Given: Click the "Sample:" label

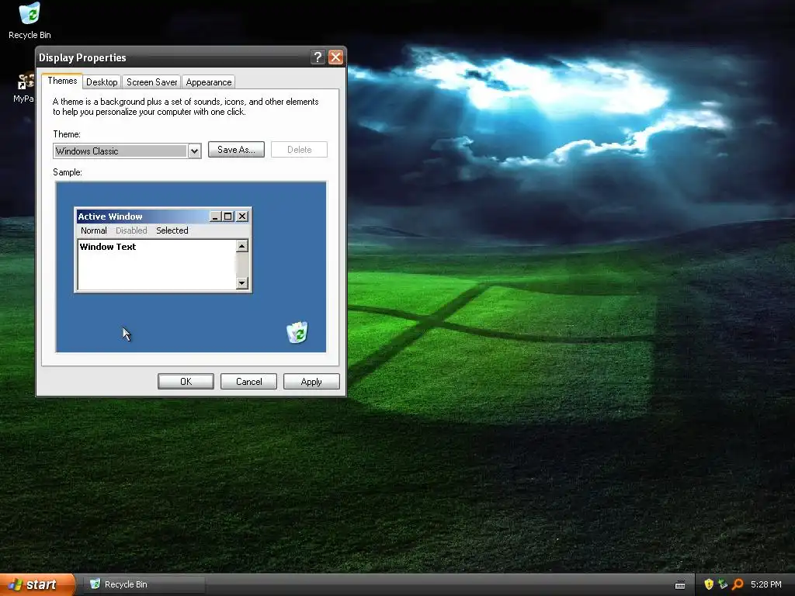Looking at the screenshot, I should [x=68, y=172].
